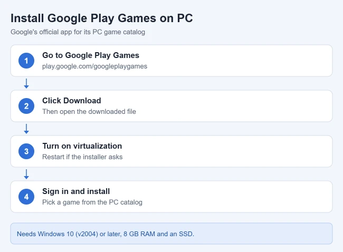Click the 'Click Download' step title
This screenshot has height=252, width=343.
click(72, 101)
